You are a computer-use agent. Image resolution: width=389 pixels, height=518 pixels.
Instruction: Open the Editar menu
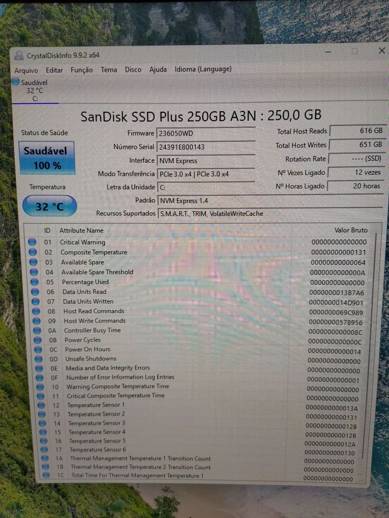(54, 70)
